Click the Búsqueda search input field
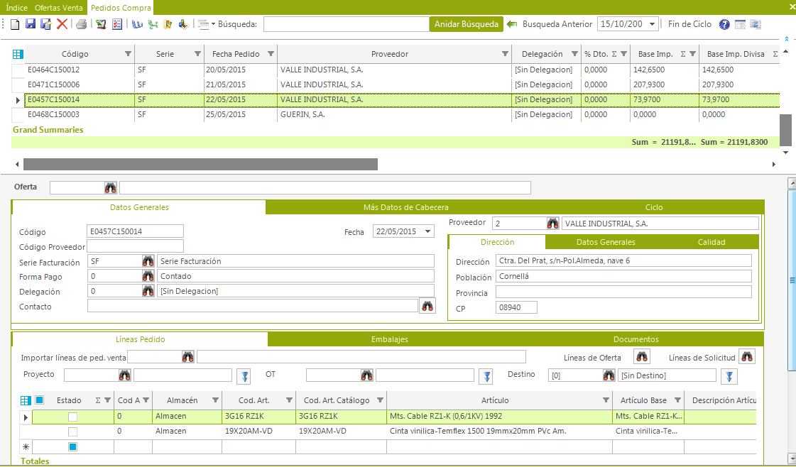Image resolution: width=796 pixels, height=467 pixels. pos(345,24)
